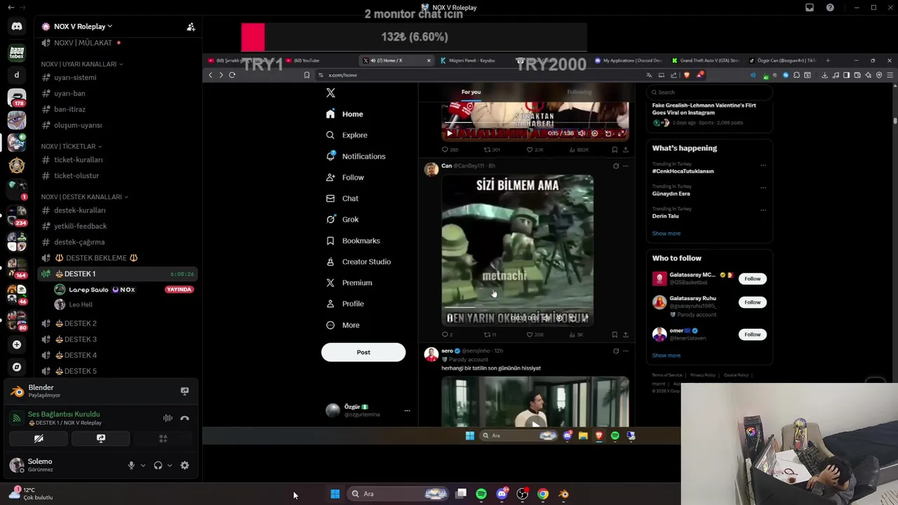Open Notifications in X navigation
Viewport: 898px width, 505px height.
point(356,156)
